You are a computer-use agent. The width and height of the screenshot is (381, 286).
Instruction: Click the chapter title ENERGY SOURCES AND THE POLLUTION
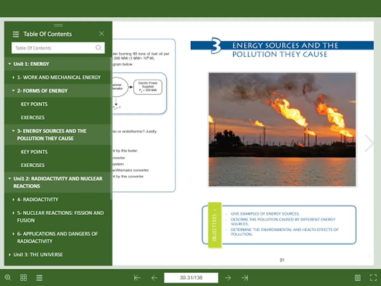[285, 50]
